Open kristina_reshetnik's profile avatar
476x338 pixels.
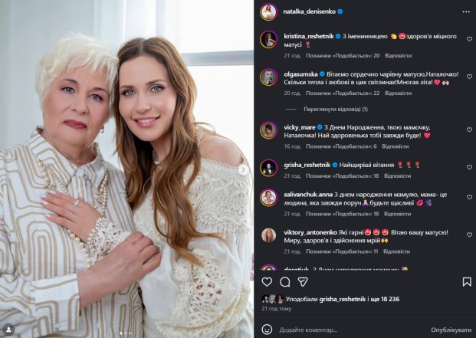(x=268, y=39)
